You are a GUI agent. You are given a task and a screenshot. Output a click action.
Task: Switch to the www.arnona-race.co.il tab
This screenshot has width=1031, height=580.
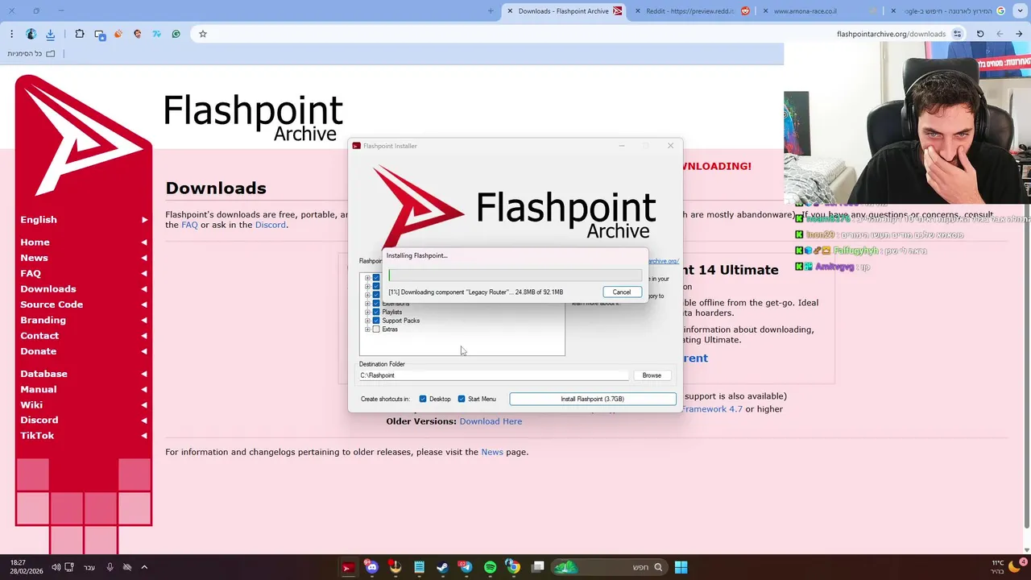[818, 11]
